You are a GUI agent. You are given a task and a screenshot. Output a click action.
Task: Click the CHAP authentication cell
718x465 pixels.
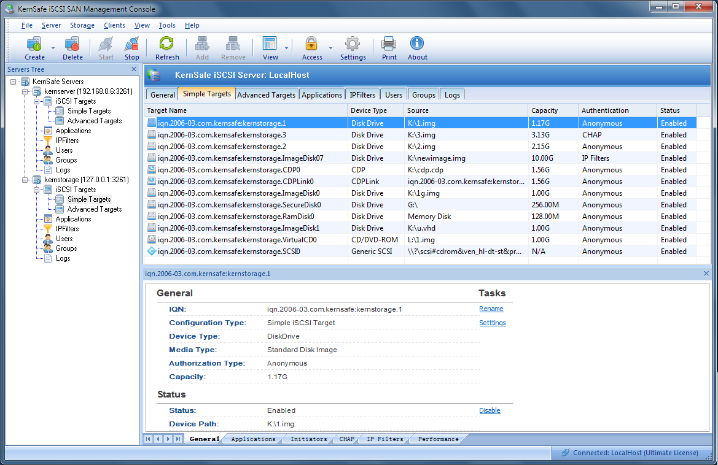pyautogui.click(x=617, y=134)
